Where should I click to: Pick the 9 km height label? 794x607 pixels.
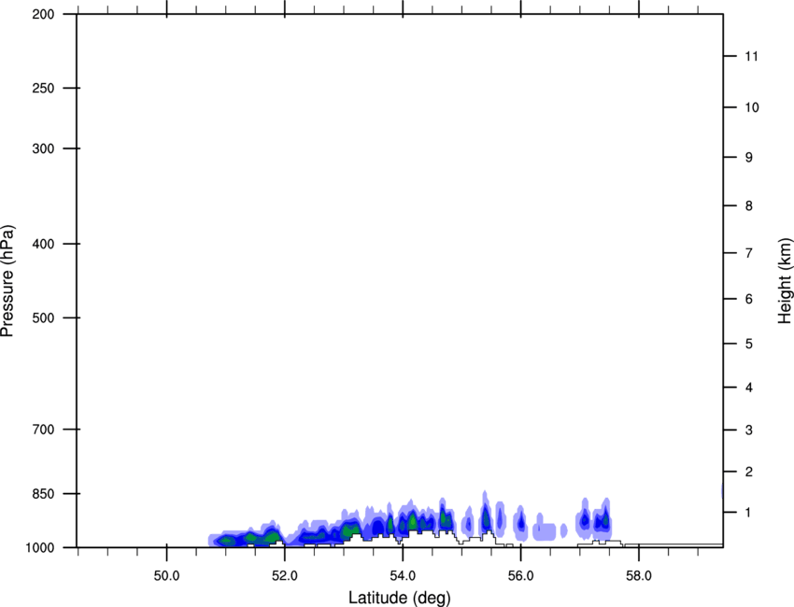(749, 158)
